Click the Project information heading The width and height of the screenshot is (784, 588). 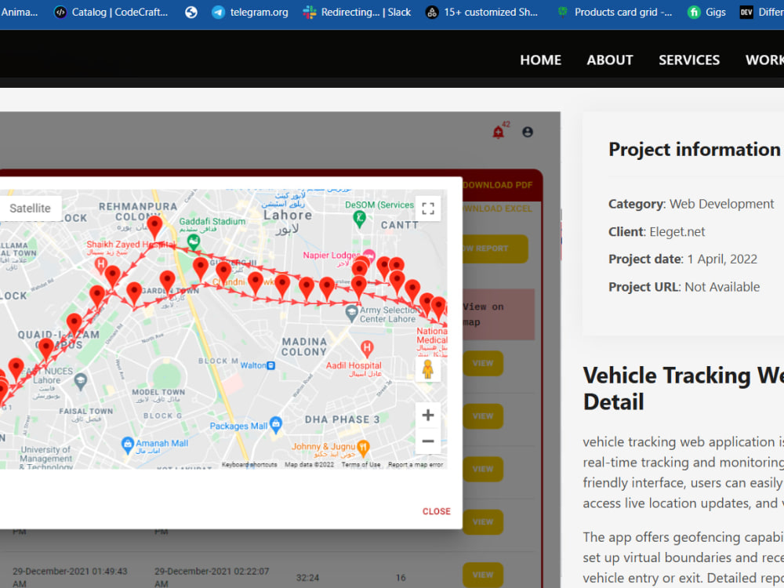click(695, 150)
